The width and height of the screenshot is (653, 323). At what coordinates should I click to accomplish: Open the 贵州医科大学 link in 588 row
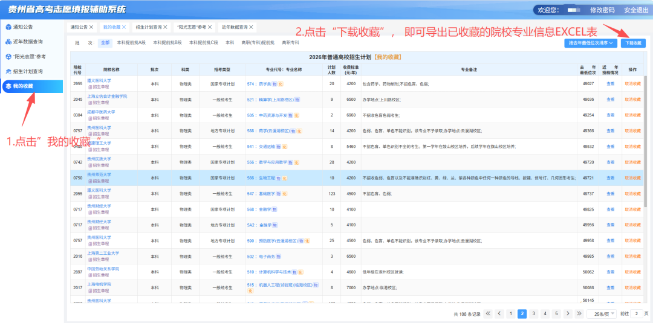(x=99, y=127)
